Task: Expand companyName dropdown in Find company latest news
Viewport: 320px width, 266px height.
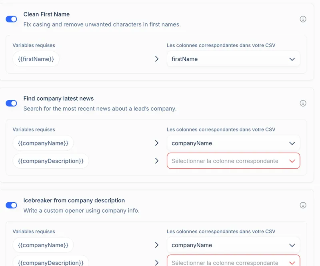Action: [233, 143]
